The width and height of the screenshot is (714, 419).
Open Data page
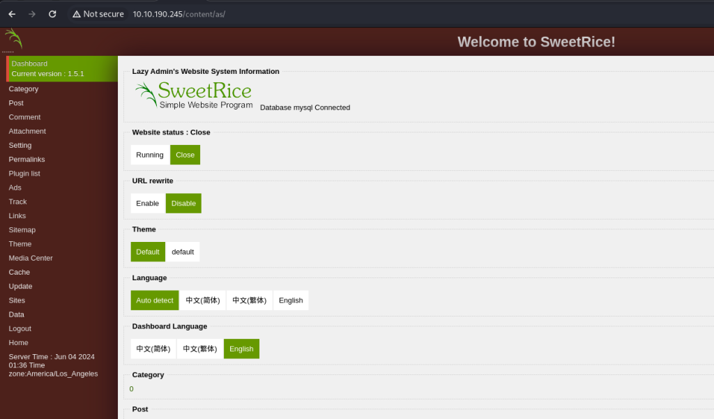pos(17,314)
